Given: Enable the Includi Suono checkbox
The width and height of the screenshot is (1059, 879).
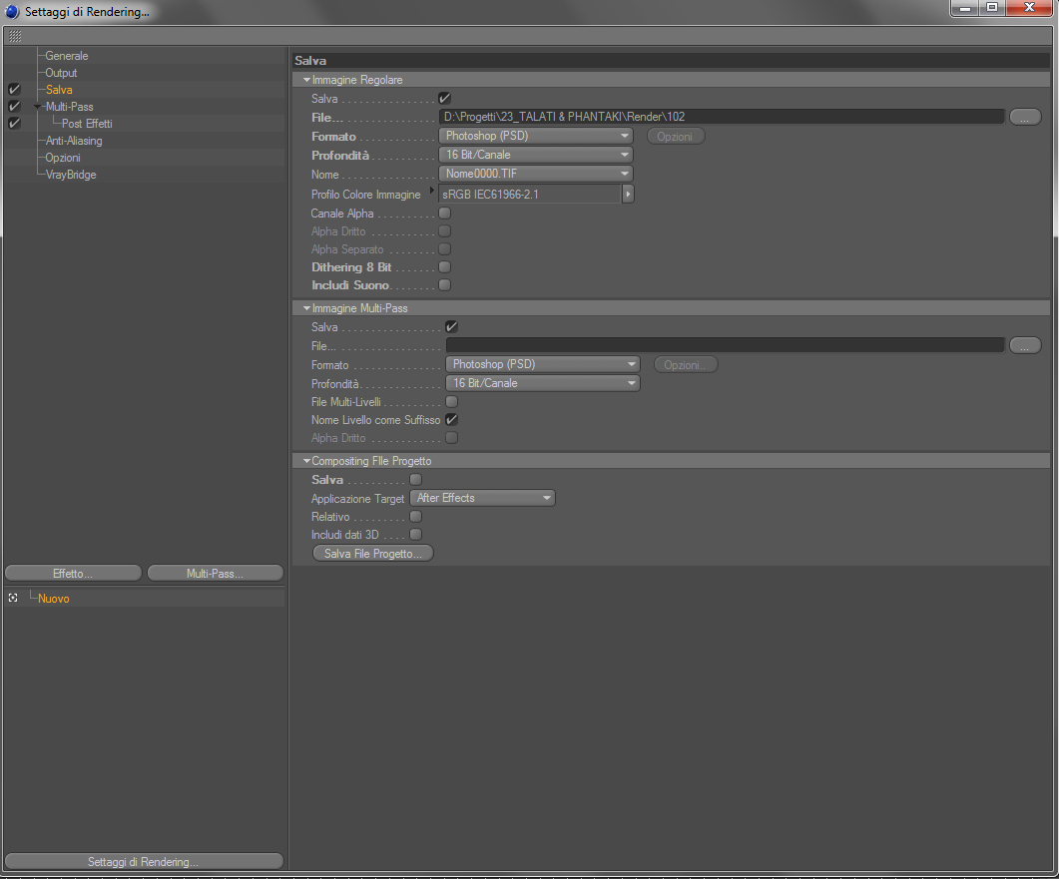Looking at the screenshot, I should click(x=444, y=285).
